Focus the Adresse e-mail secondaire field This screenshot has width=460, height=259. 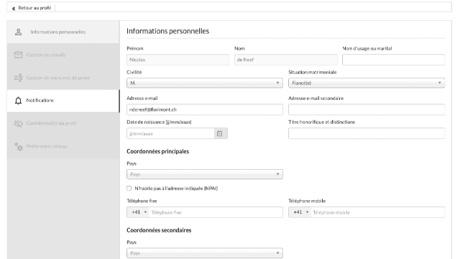367,109
